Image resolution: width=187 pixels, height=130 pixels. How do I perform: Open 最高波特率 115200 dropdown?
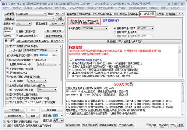coord(57,24)
